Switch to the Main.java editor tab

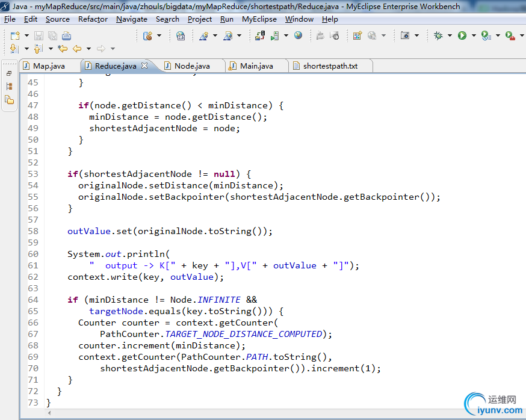tap(256, 66)
